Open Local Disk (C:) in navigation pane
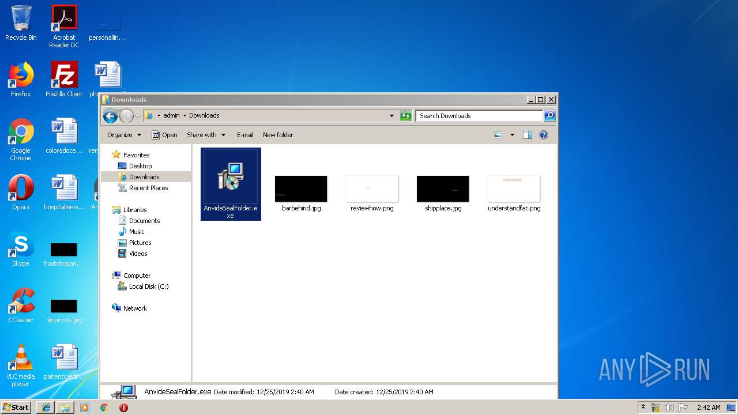 143,286
